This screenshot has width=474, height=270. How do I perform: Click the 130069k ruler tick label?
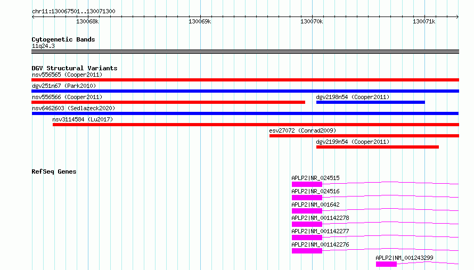tap(200, 21)
